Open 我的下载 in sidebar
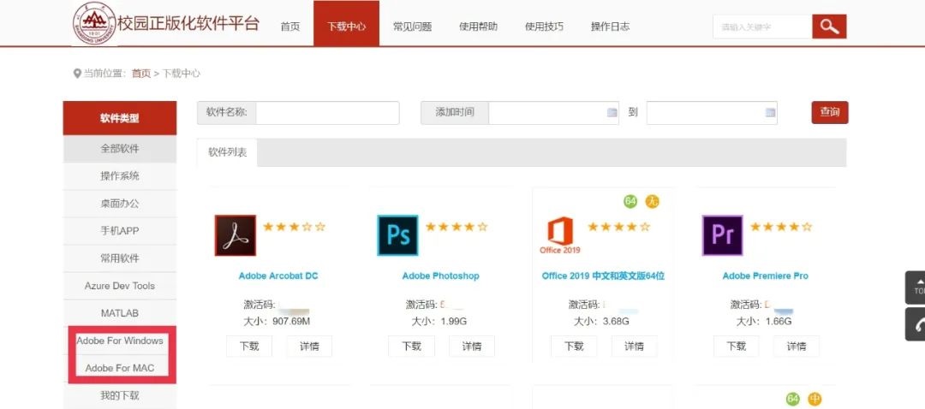 click(x=120, y=395)
